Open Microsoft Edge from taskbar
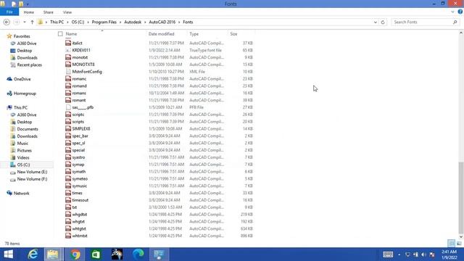Image resolution: width=464 pixels, height=261 pixels. click(138, 254)
